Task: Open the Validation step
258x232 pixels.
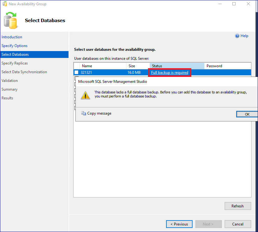Action: coord(10,81)
